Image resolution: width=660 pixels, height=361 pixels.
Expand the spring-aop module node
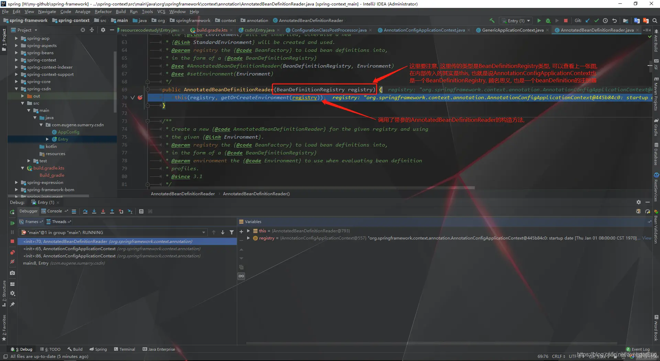pyautogui.click(x=16, y=38)
